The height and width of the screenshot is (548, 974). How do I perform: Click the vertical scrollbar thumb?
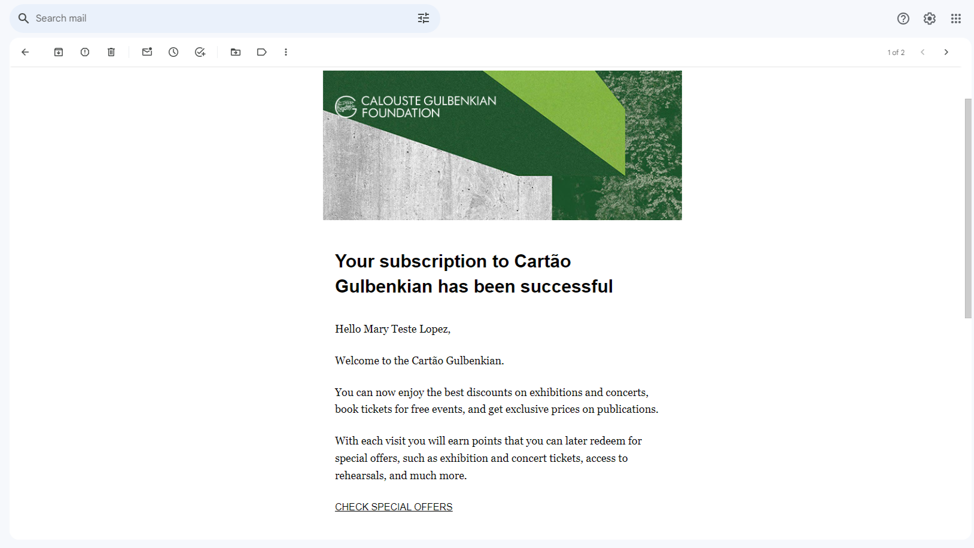click(x=968, y=208)
